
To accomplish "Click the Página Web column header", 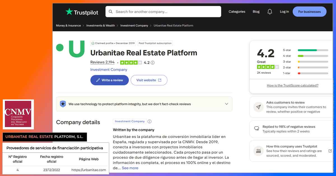I will point(89,159).
